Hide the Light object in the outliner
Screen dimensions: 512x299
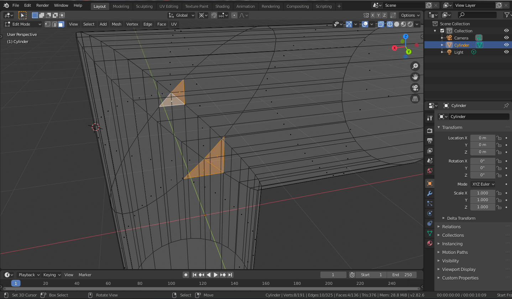coord(506,52)
